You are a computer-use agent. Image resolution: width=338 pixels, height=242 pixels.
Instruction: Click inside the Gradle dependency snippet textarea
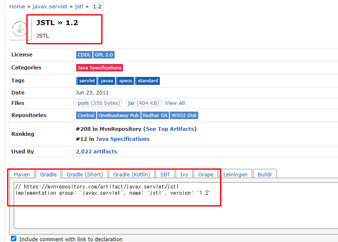tap(176, 205)
